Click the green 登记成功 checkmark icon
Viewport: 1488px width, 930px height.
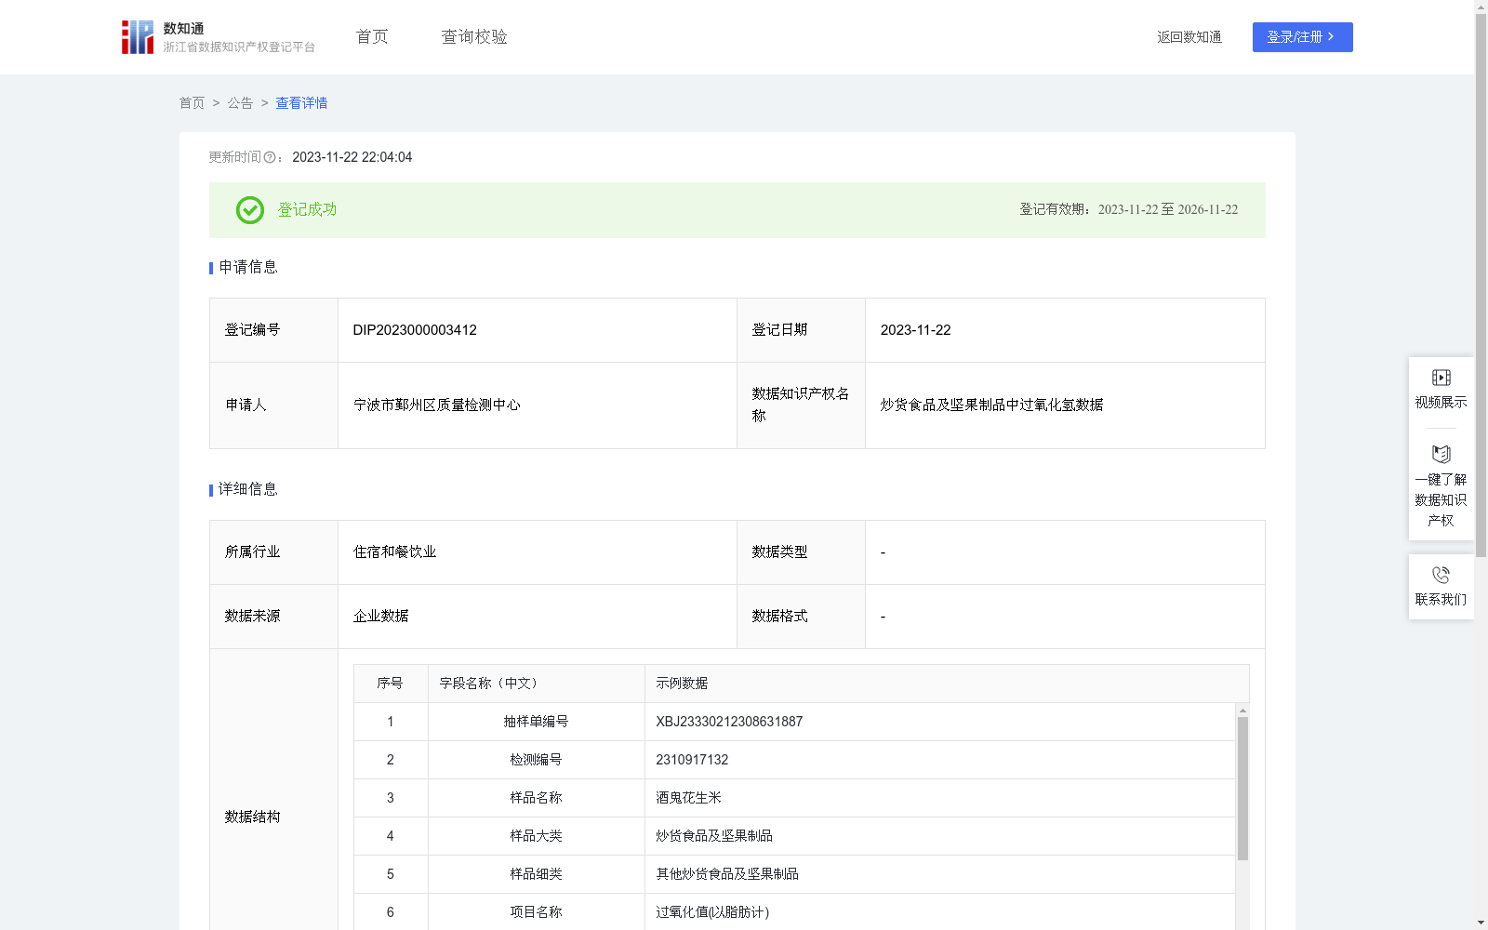click(249, 210)
